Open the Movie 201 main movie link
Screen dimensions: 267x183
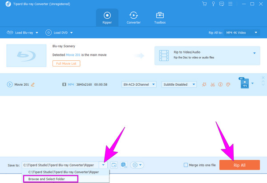click(73, 55)
